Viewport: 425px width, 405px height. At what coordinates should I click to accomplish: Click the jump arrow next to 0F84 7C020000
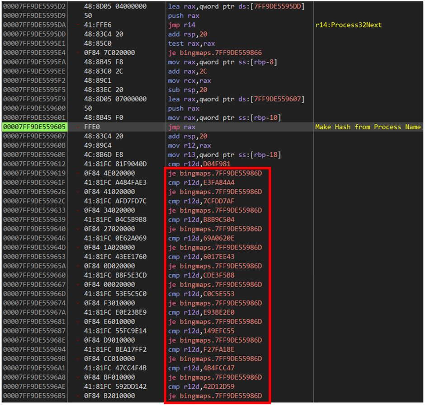[x=78, y=53]
